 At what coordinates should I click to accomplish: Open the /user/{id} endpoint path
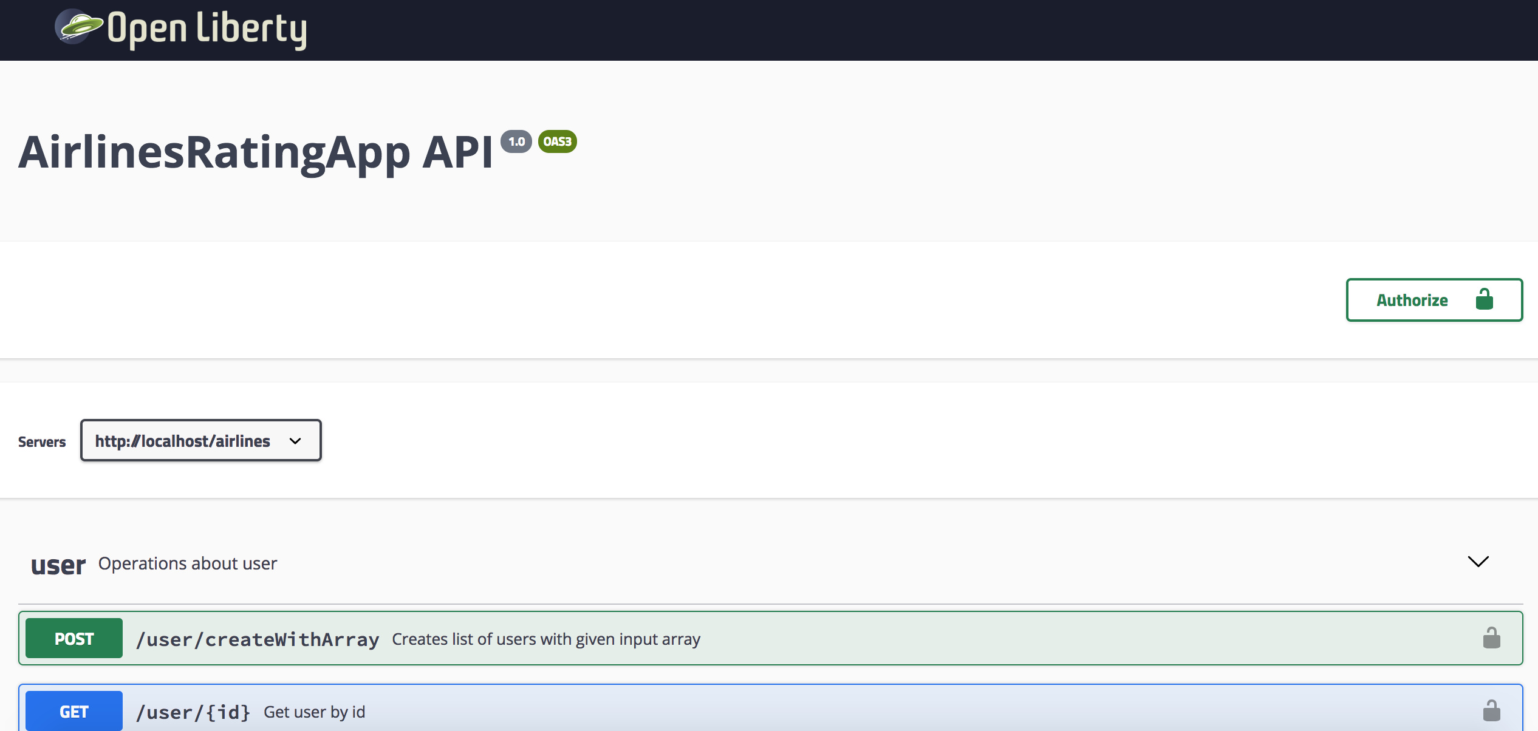coord(193,712)
